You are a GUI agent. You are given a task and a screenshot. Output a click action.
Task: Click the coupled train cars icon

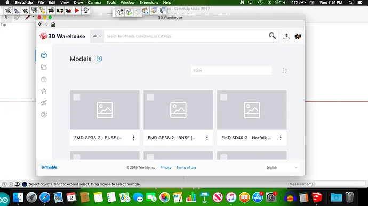click(60, 11)
